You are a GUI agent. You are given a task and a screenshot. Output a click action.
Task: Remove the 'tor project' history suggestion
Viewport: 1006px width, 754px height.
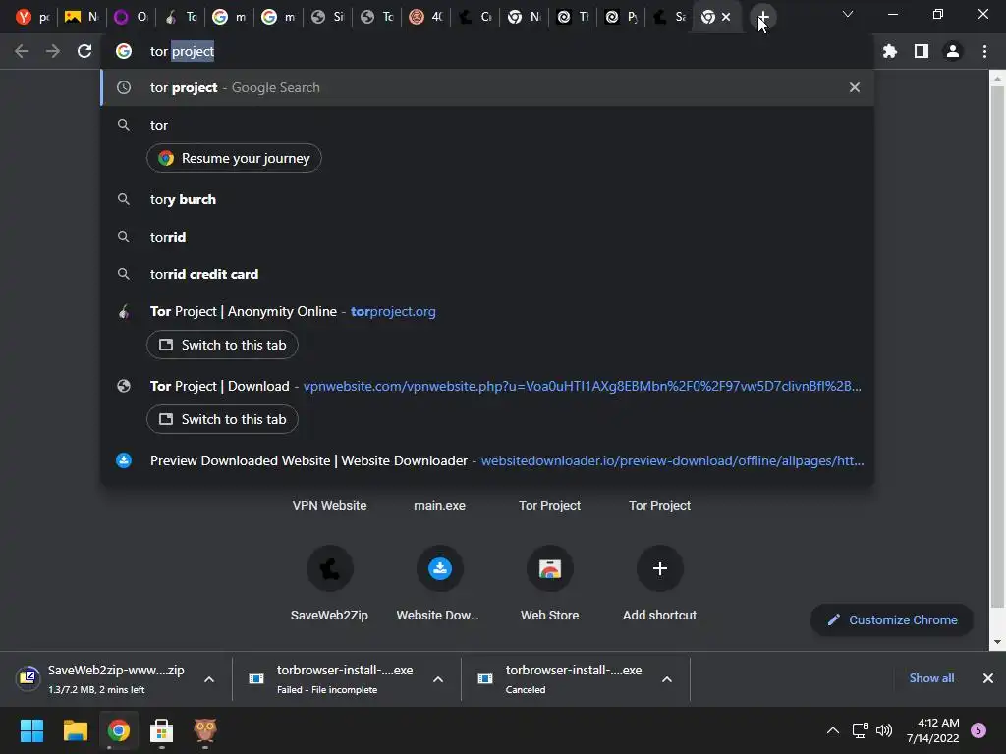854,87
